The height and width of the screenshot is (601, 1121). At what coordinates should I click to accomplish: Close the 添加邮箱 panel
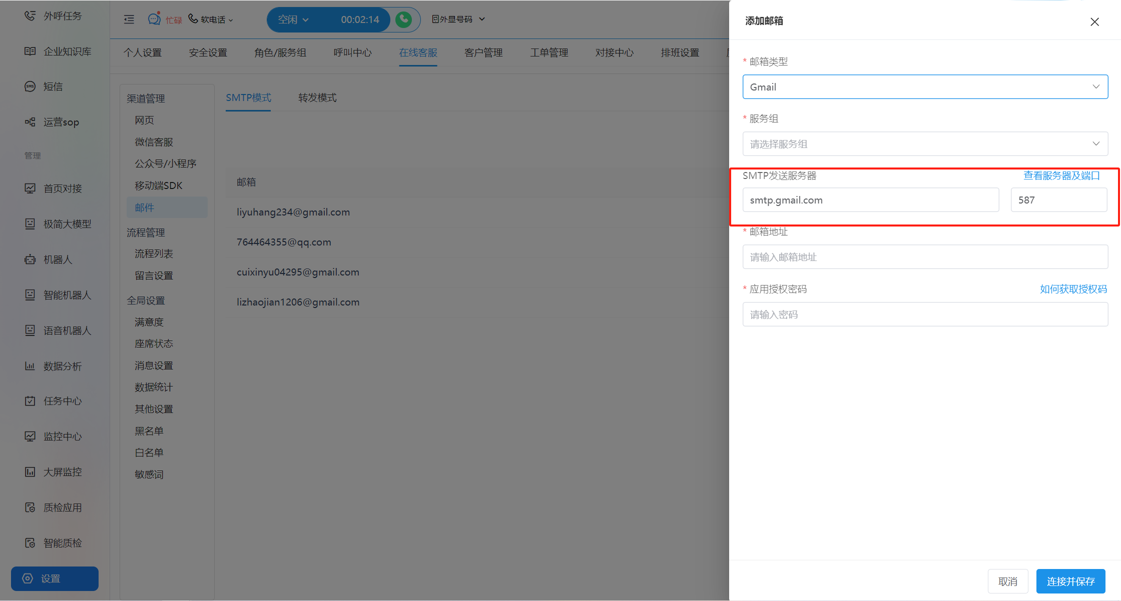pos(1094,21)
